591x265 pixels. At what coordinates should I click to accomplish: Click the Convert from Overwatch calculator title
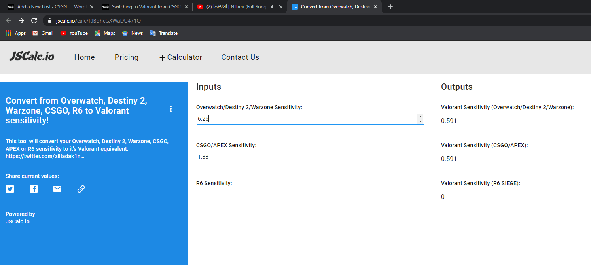(76, 110)
